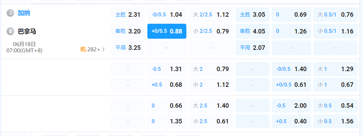Choose 小 0.5 at 1.56

coord(335,121)
